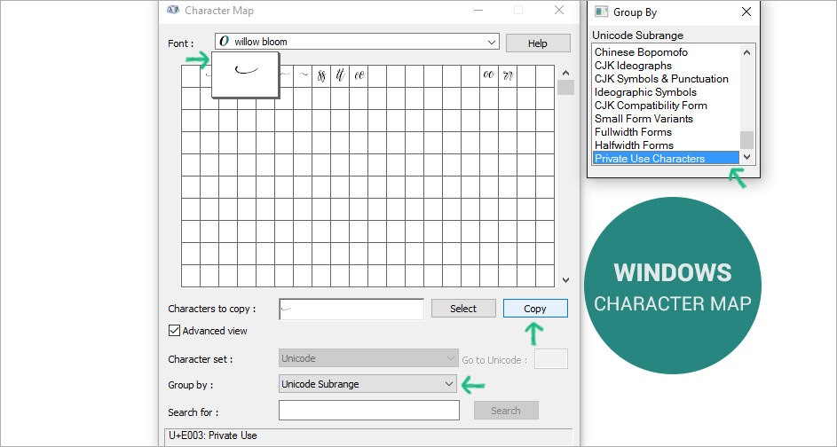Select the tt ligature glyph
The image size is (837, 447).
(340, 75)
